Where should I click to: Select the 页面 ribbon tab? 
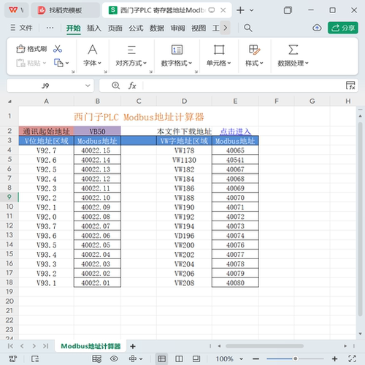click(x=115, y=28)
